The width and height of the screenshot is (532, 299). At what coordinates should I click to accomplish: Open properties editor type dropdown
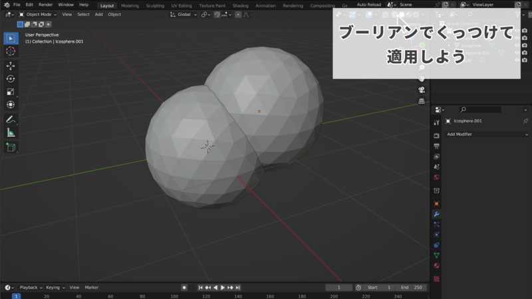point(440,110)
